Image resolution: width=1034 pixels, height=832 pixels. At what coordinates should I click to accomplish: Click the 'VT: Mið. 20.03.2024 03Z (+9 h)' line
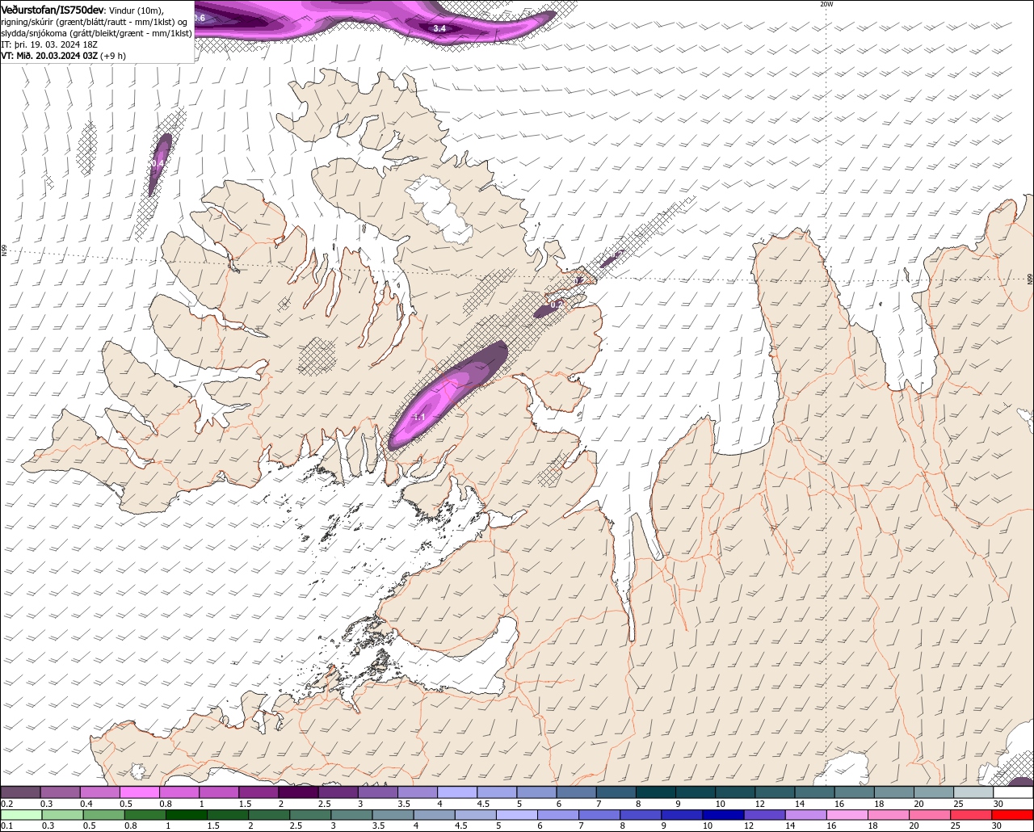point(64,56)
